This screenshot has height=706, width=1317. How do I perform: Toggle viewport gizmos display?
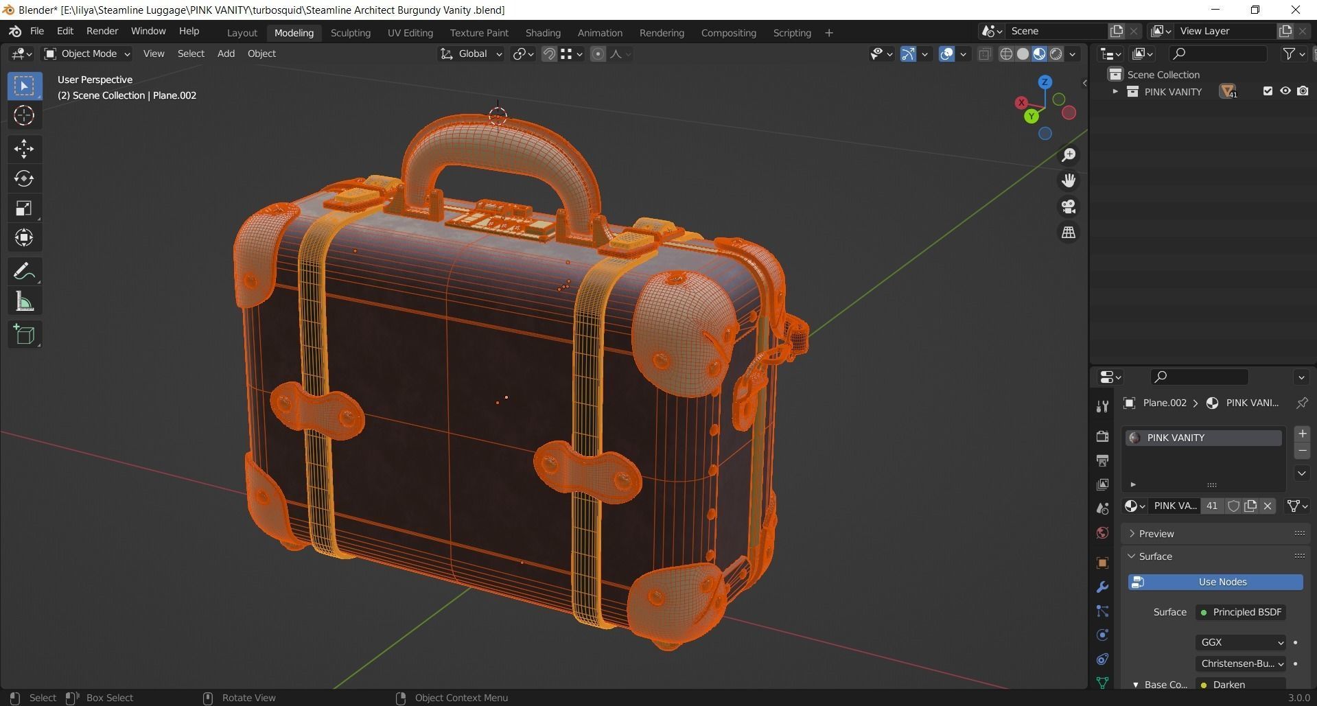click(x=908, y=54)
